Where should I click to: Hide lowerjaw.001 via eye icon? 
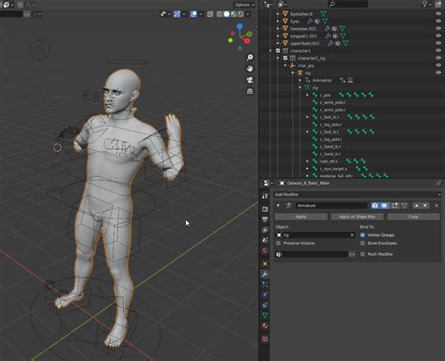(438, 28)
